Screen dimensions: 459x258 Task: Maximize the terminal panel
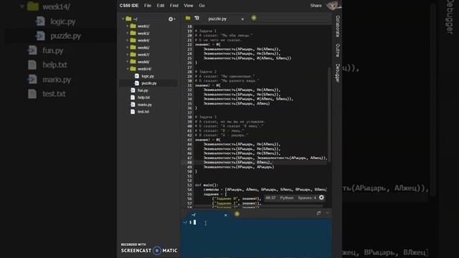pyautogui.click(x=318, y=214)
